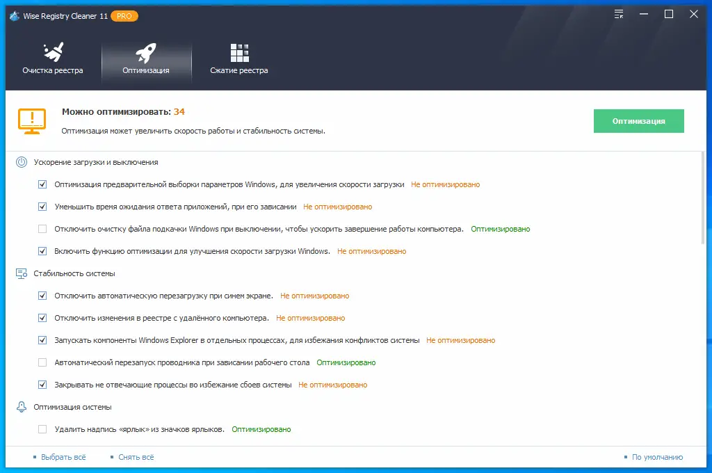Screen dimensions: 712x473
Task: Click the green Оптимизировано status for файла подкачки
Action: tap(501, 229)
